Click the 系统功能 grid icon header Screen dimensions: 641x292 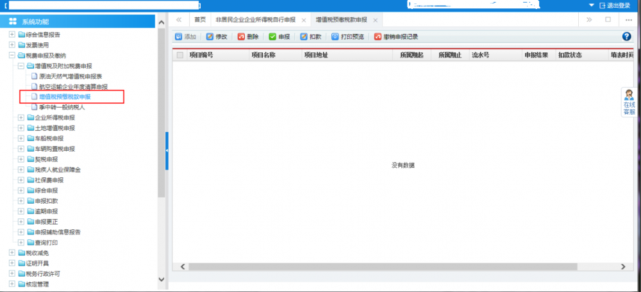(13, 21)
